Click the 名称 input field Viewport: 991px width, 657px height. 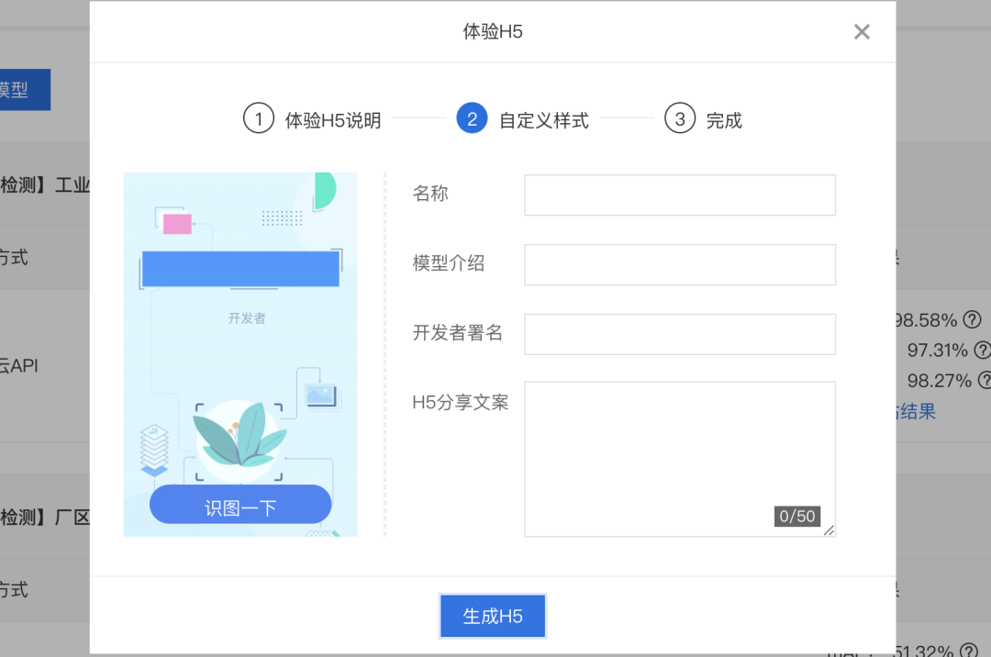[x=679, y=195]
